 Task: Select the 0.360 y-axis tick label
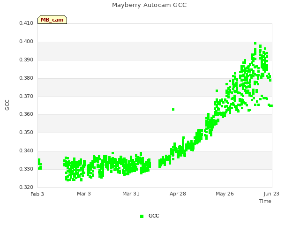26,114
